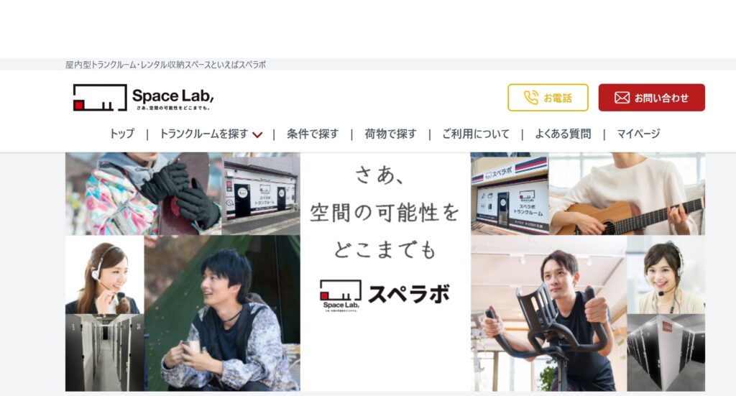This screenshot has width=736, height=396.
Task: Open 条件で探す navigation item
Action: (x=313, y=134)
